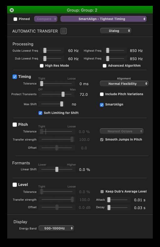Enable High Res Mode checkbox
Viewport: 160px width, 247px height.
(x=42, y=66)
